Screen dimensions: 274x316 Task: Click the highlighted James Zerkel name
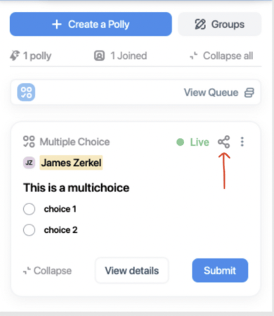pos(71,163)
